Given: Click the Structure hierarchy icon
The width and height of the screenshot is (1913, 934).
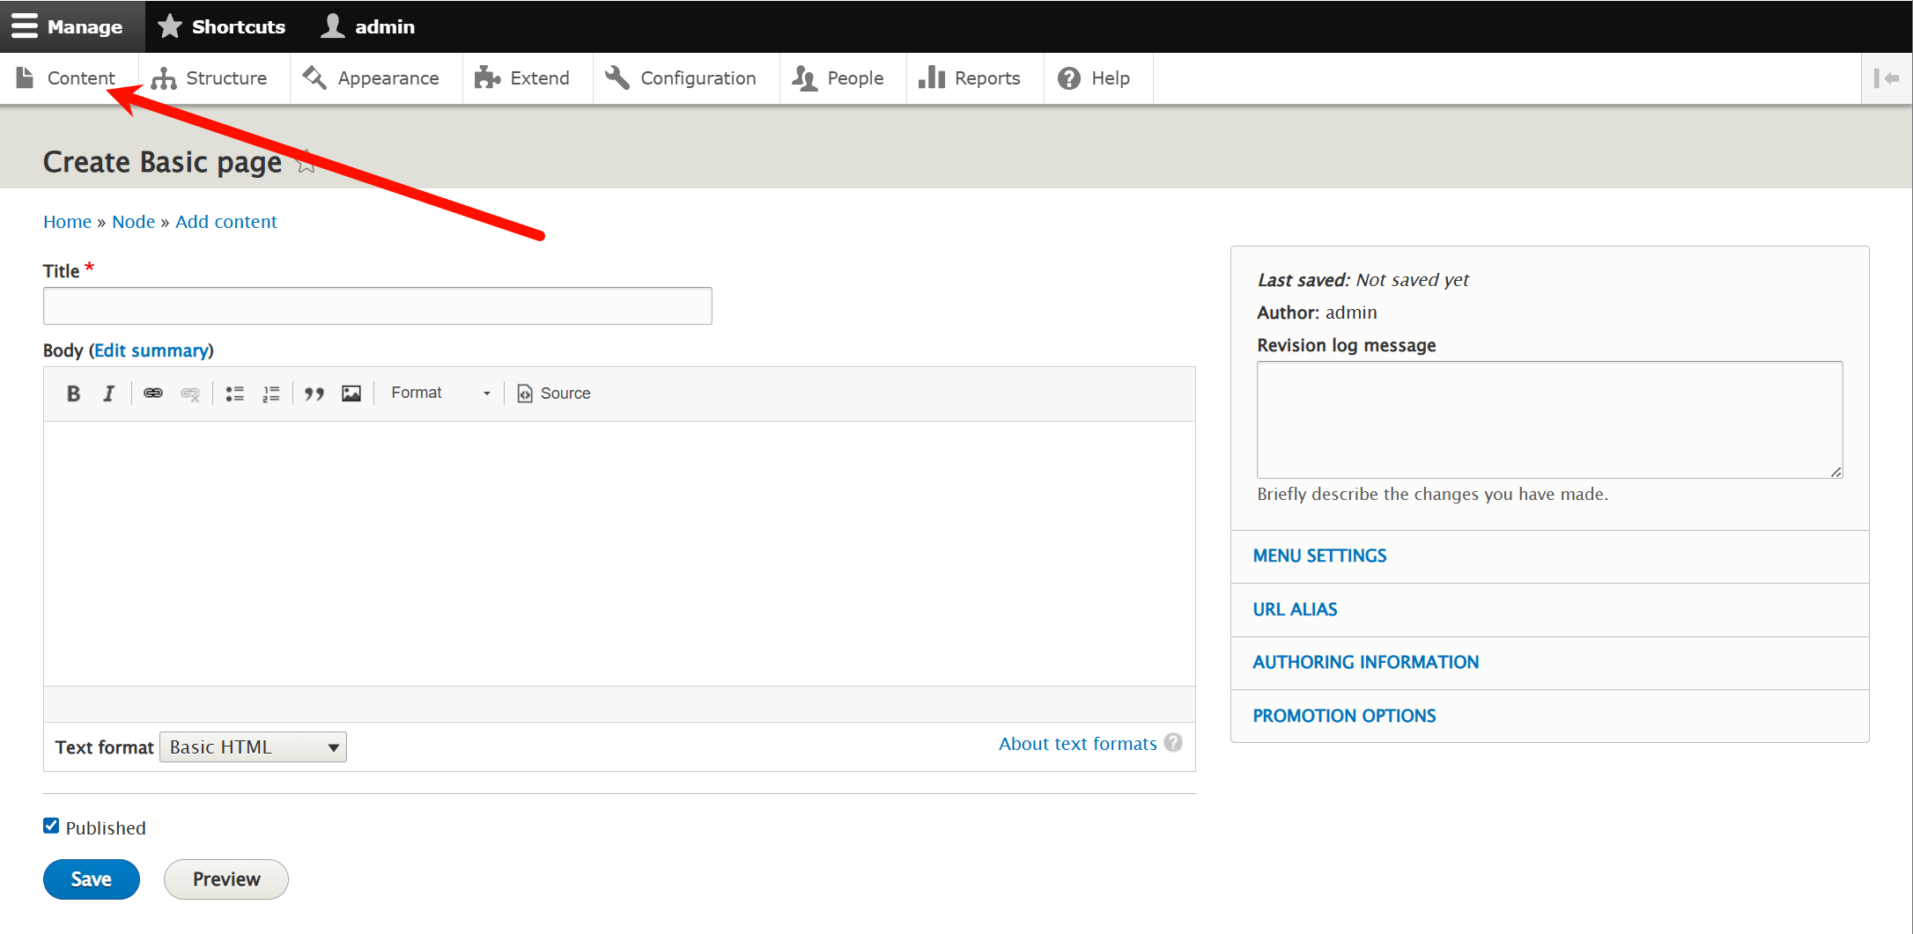Looking at the screenshot, I should point(164,78).
